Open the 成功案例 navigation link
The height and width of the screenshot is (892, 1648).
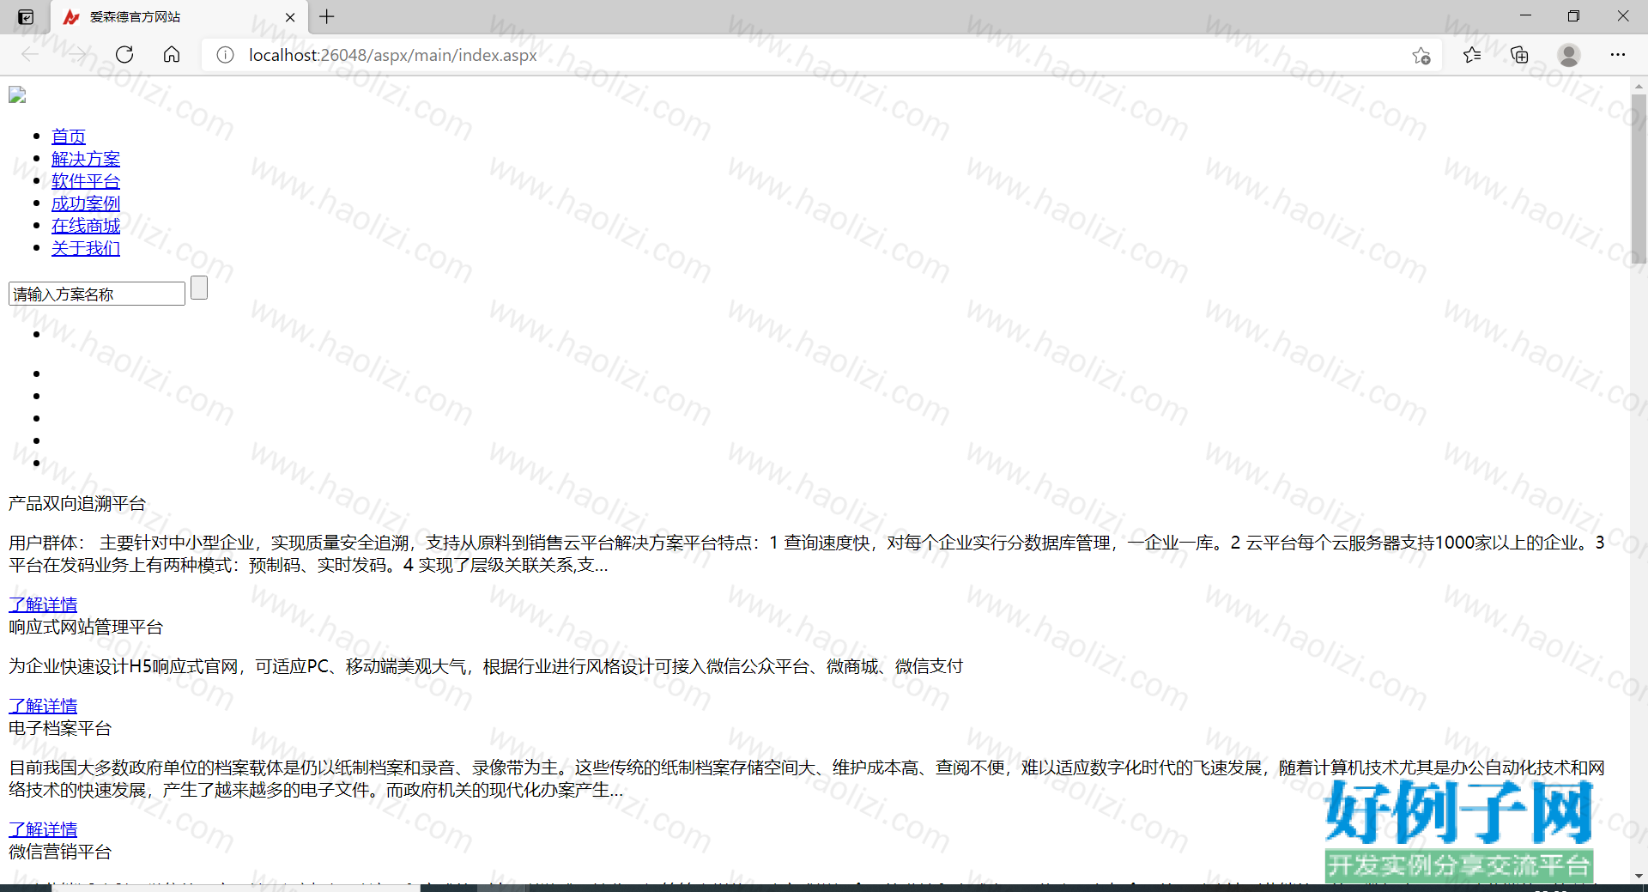point(86,203)
